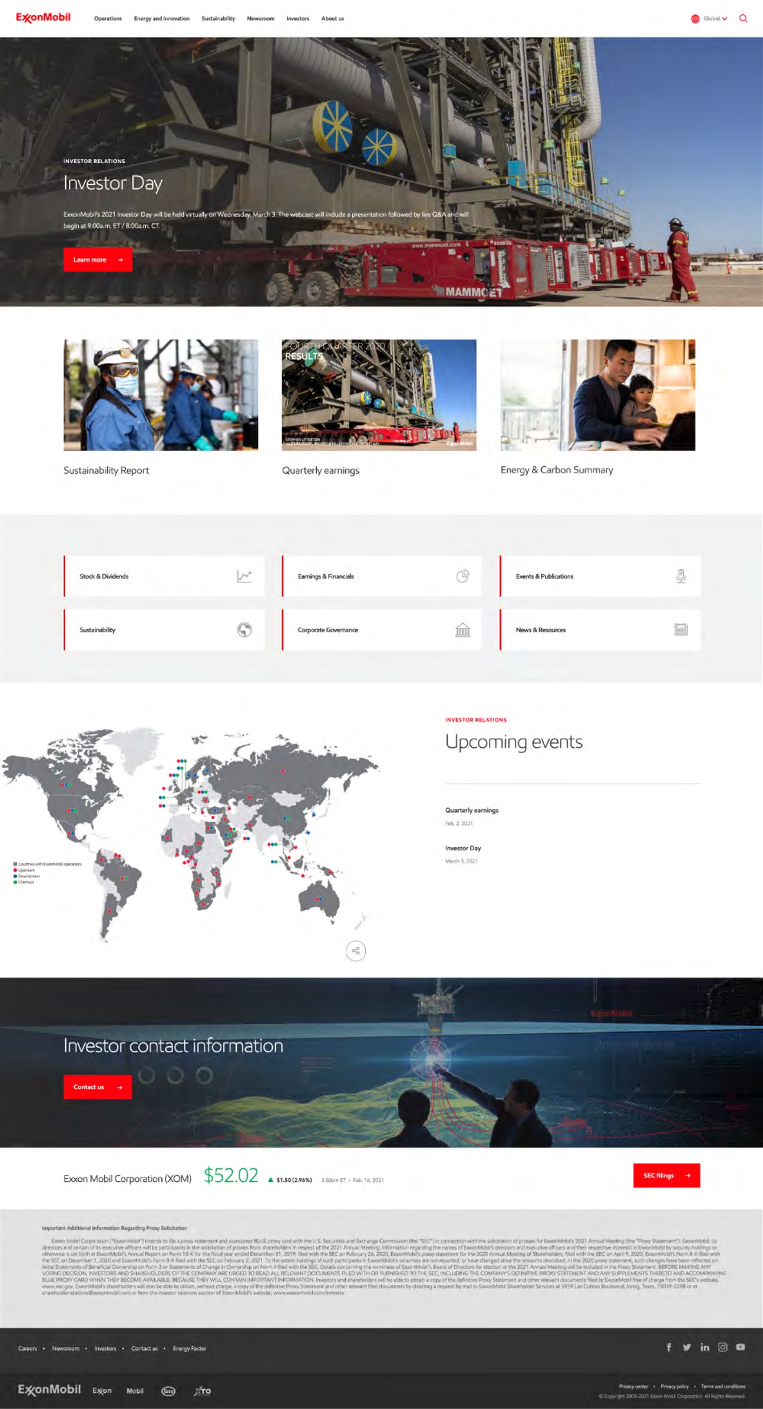Click the YouTube icon in footer

[741, 1347]
